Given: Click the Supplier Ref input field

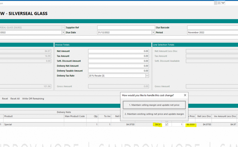Looking at the screenshot, I should pos(126,27).
